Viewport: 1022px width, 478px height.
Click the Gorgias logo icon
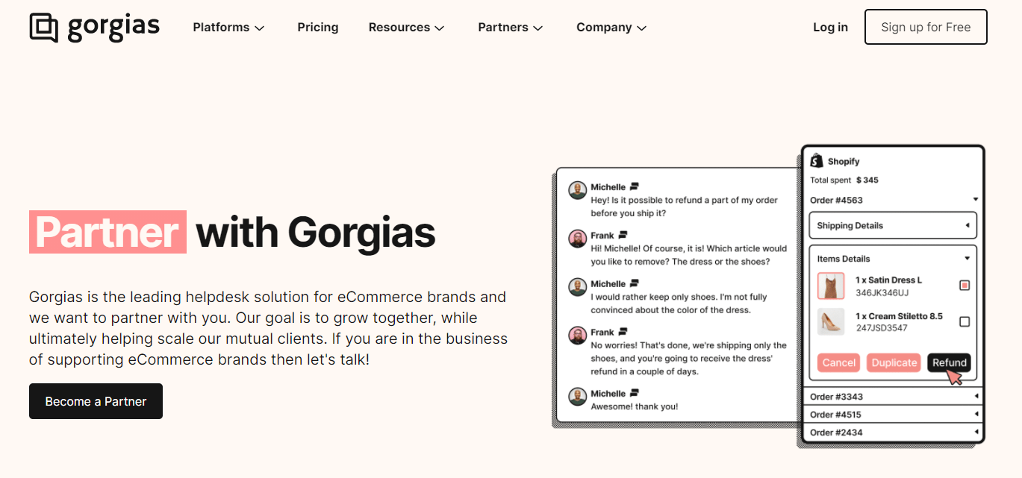(x=43, y=28)
